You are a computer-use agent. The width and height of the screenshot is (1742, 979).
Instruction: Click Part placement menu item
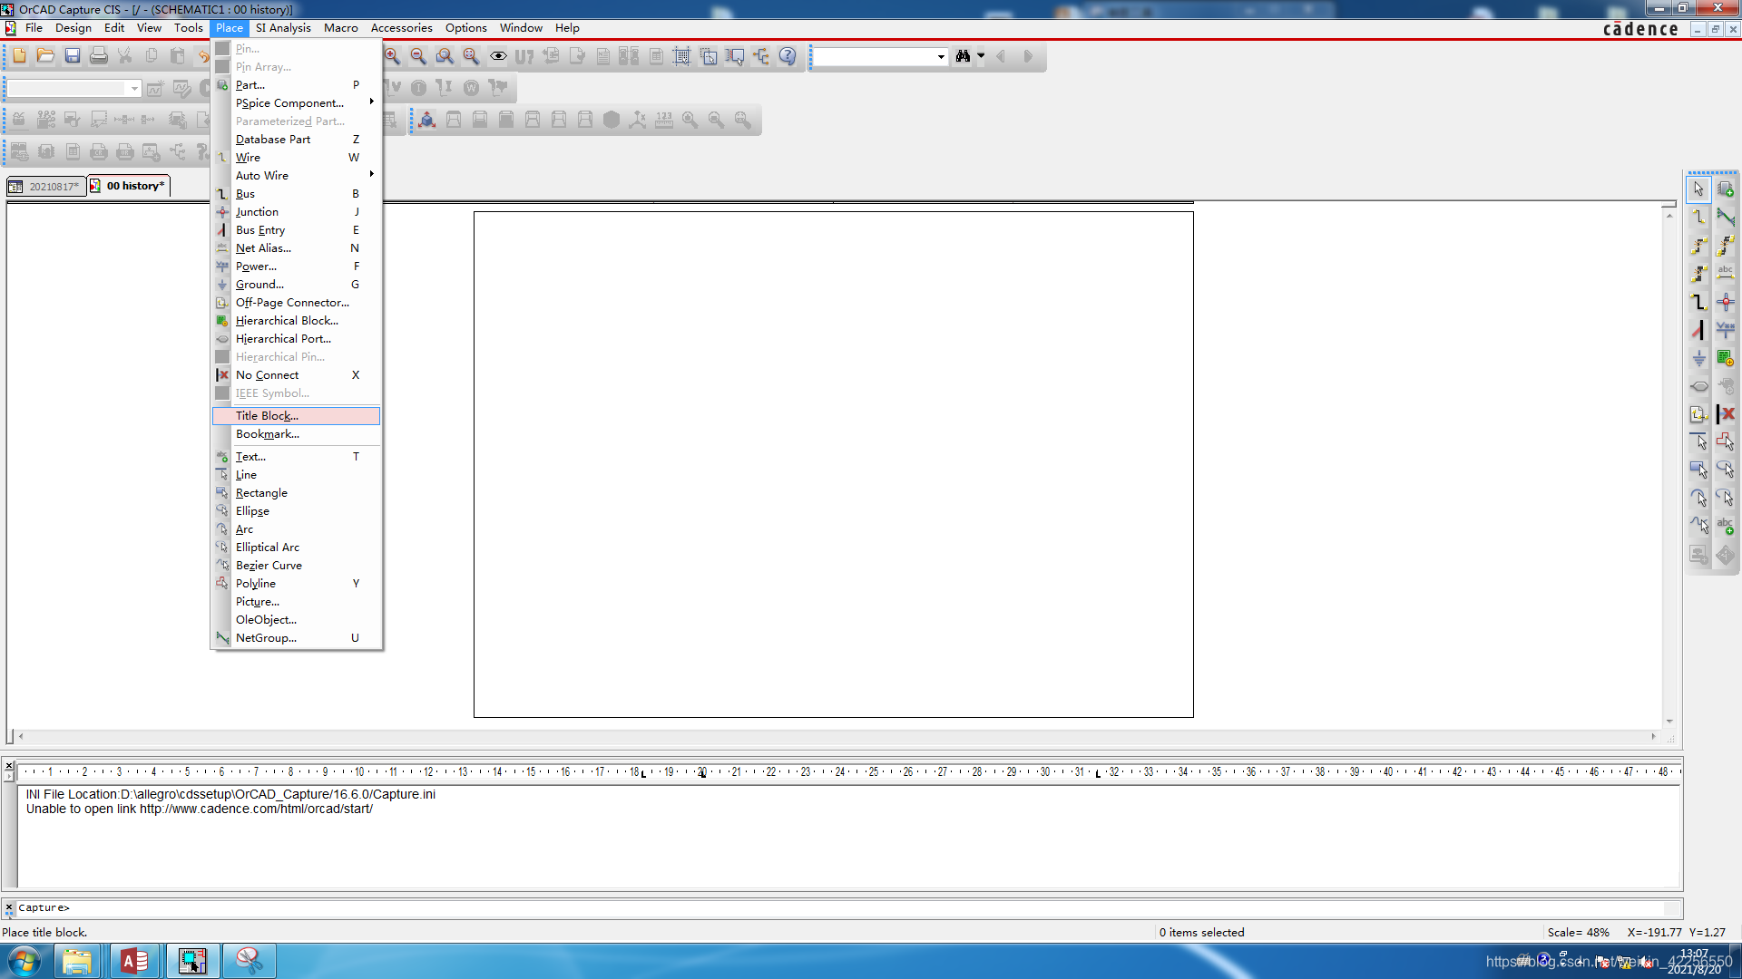pyautogui.click(x=250, y=83)
